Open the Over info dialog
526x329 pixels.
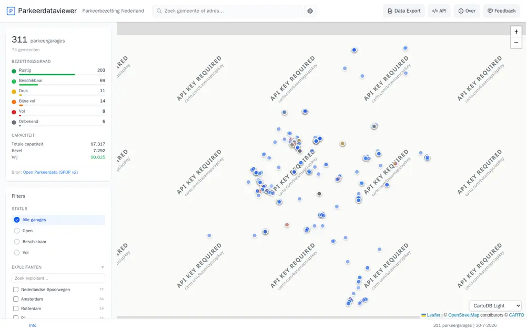click(x=467, y=11)
